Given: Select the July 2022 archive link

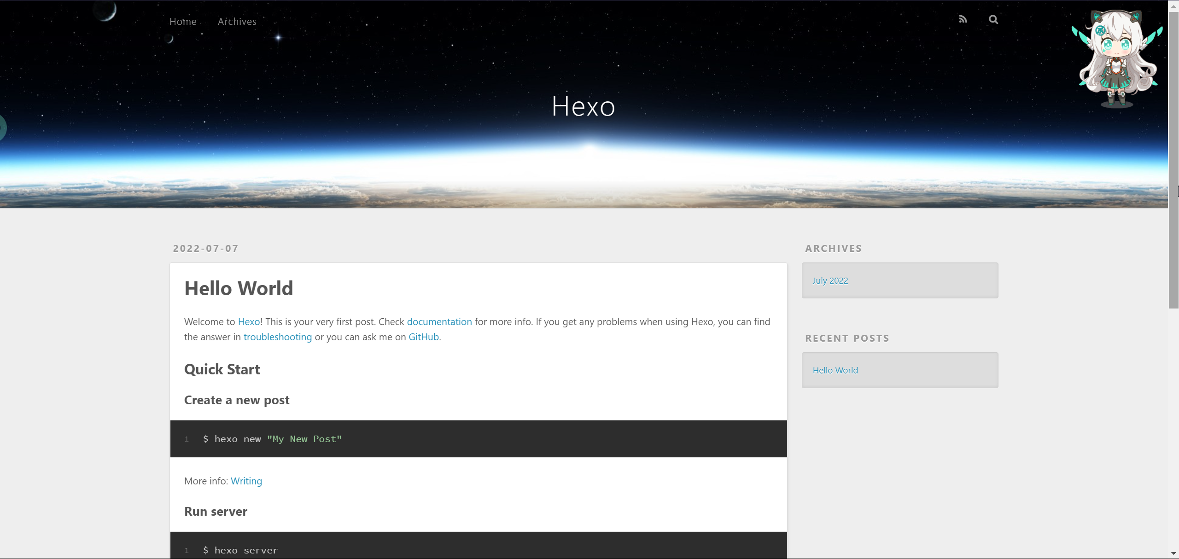Looking at the screenshot, I should click(x=830, y=281).
